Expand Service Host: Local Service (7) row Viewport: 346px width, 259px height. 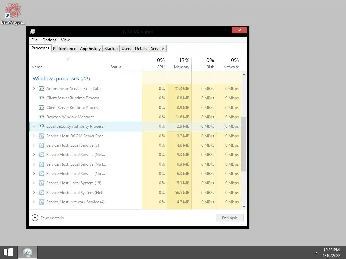coord(34,145)
